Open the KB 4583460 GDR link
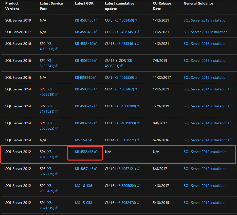Viewport: 237px width, 215px height. 84,44
